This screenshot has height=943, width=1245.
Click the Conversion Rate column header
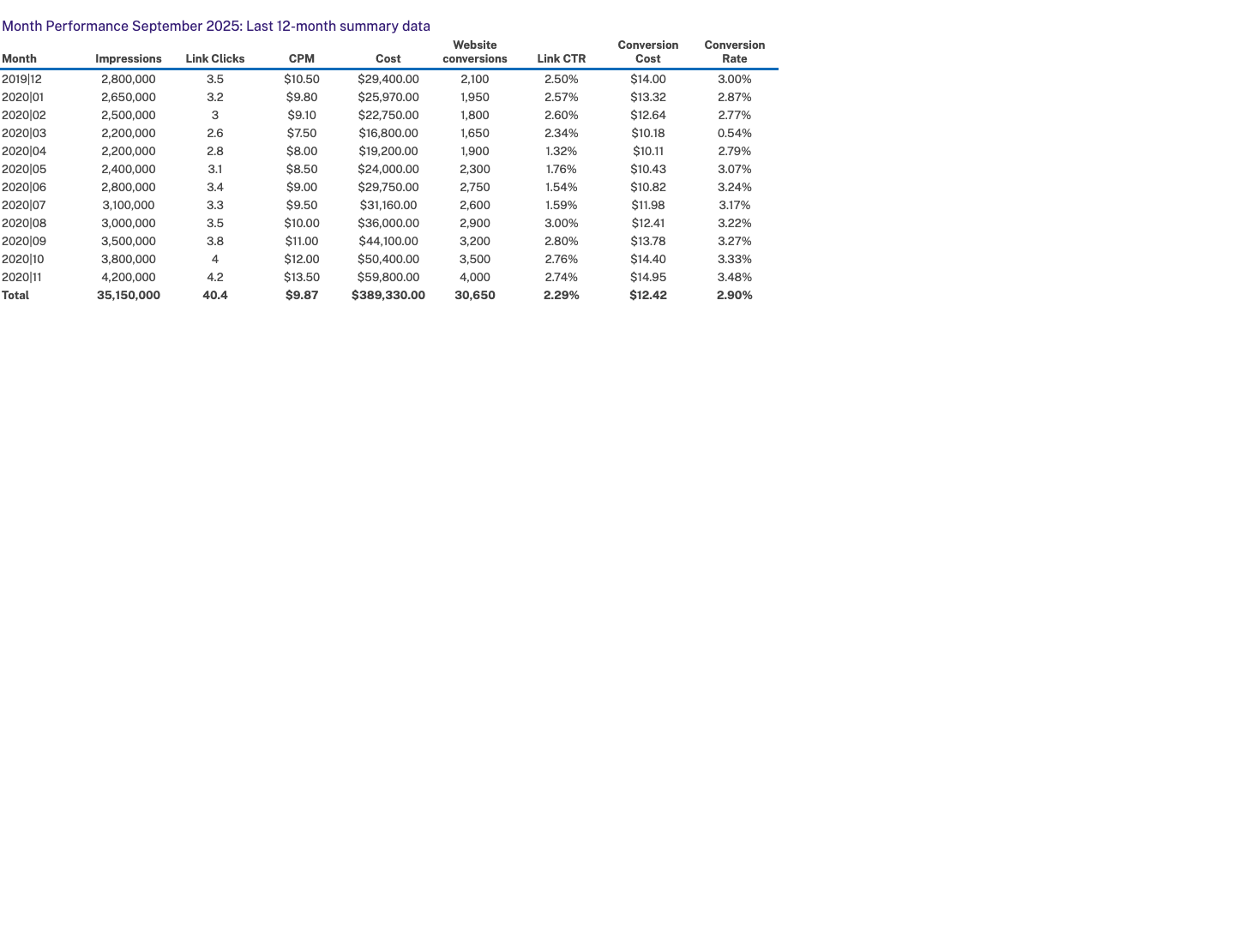pos(735,52)
